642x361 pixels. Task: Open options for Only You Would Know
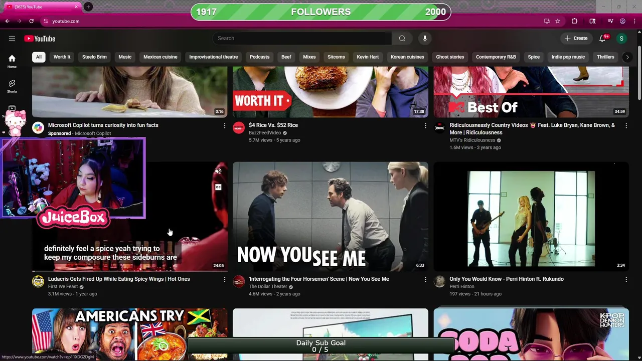[x=626, y=279]
